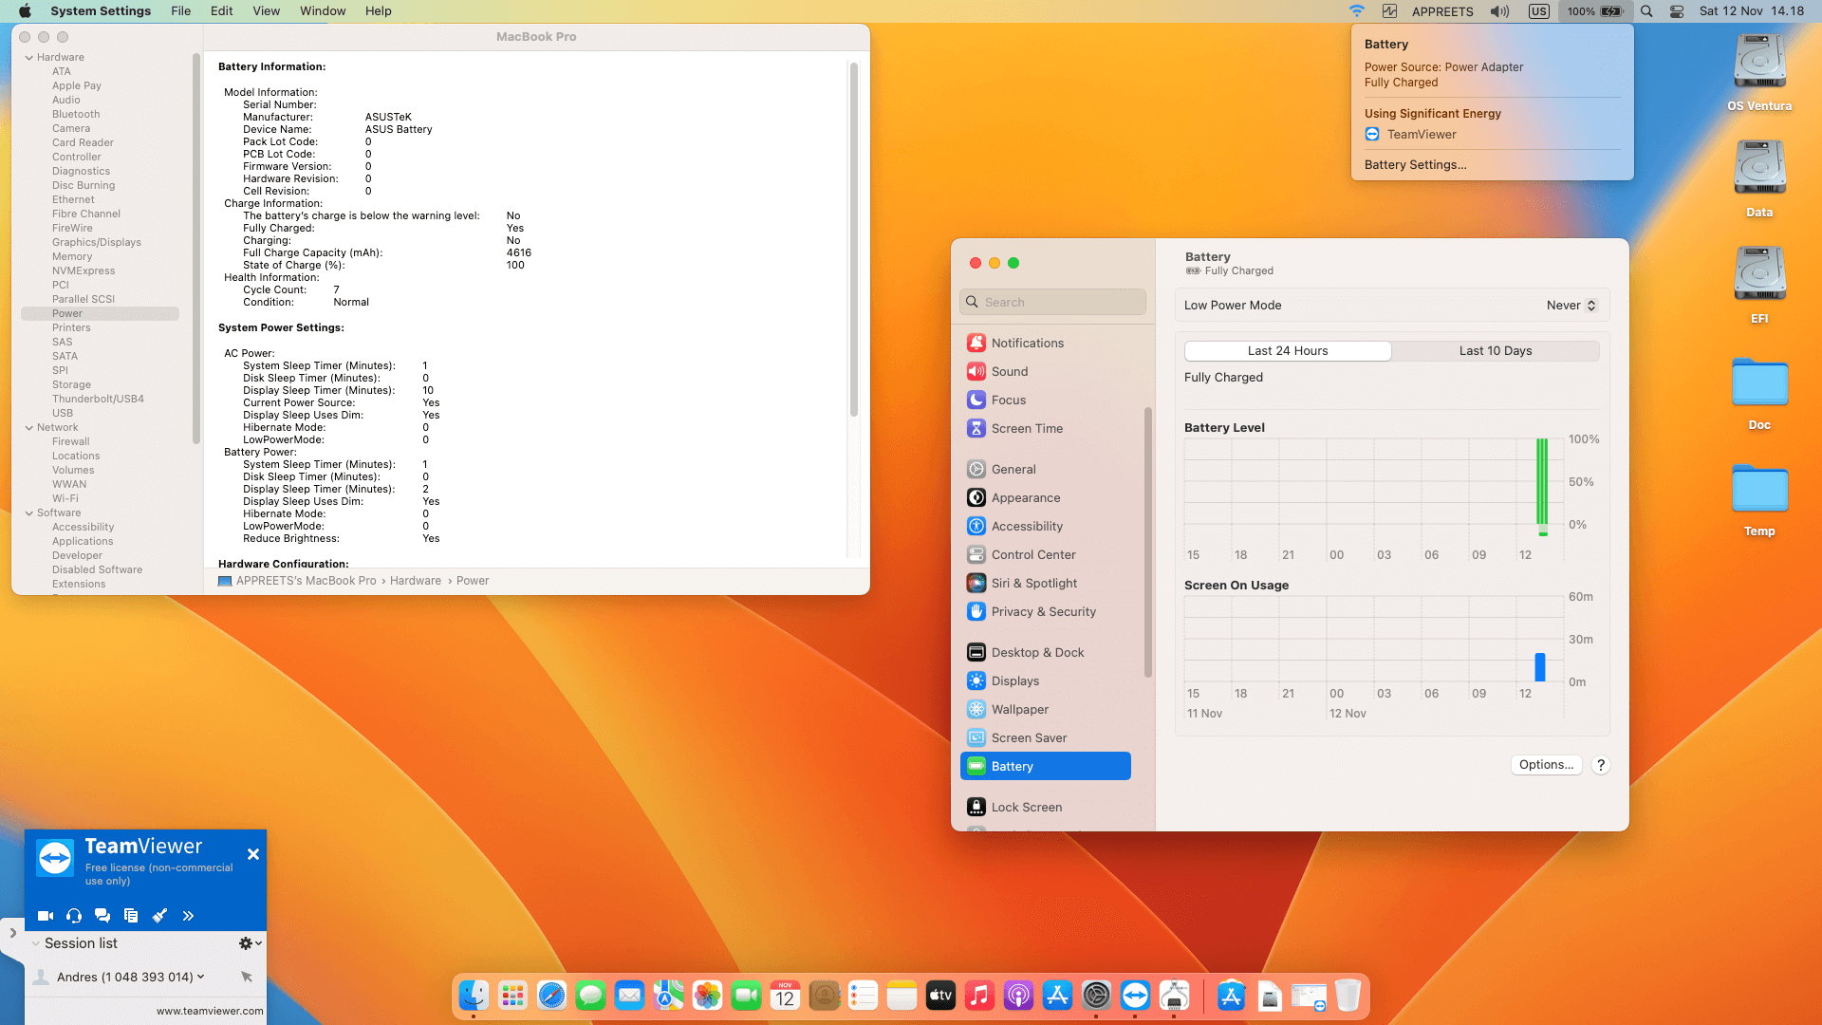
Task: Open Calendar from the Dock
Action: tap(785, 996)
